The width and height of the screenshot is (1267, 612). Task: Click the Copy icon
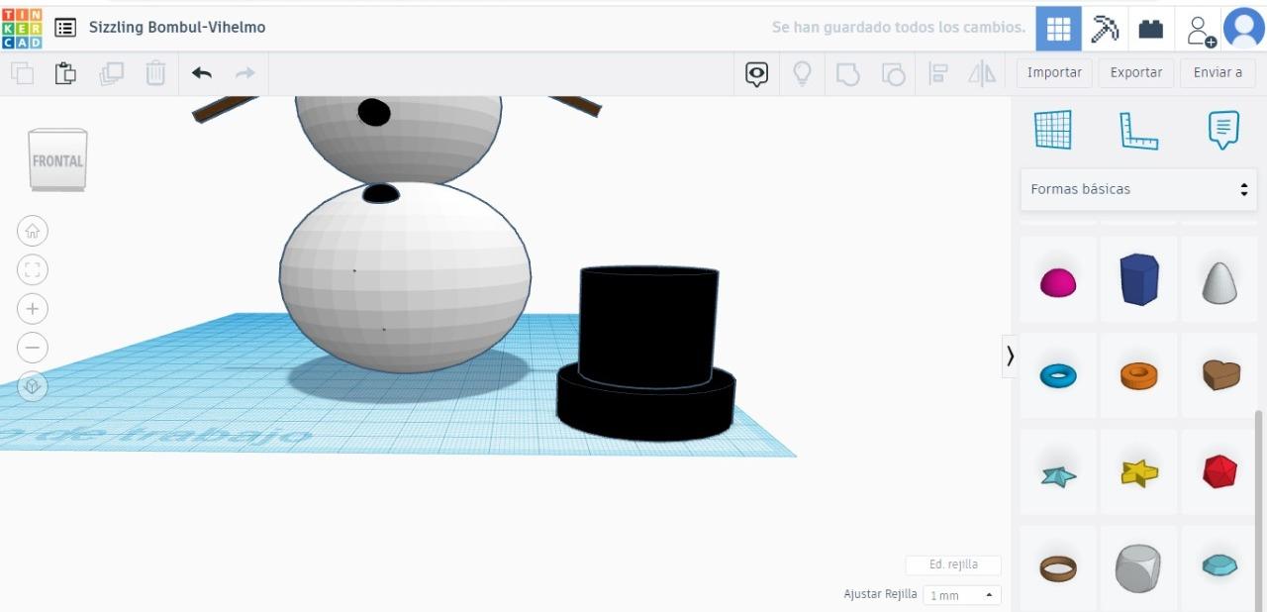pyautogui.click(x=22, y=73)
